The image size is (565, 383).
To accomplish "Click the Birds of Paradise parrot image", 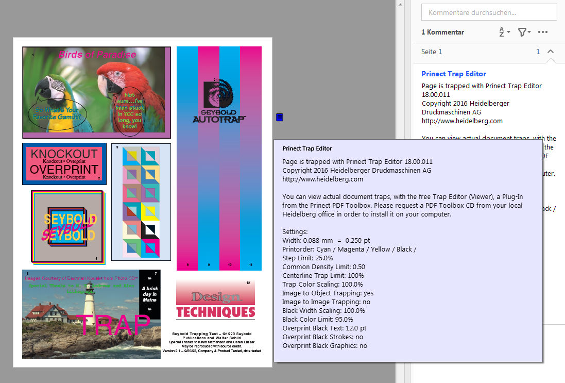I will tap(96, 92).
